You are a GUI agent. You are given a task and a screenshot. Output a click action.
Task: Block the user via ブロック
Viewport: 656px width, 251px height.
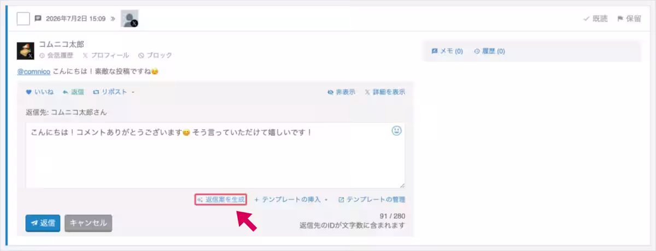(155, 55)
